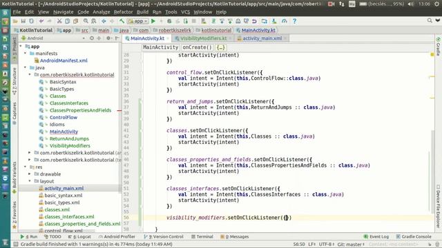Viewport: 442px width, 248px height.
Task: Click the Revert VCS undo icon
Action: pyautogui.click(x=254, y=21)
